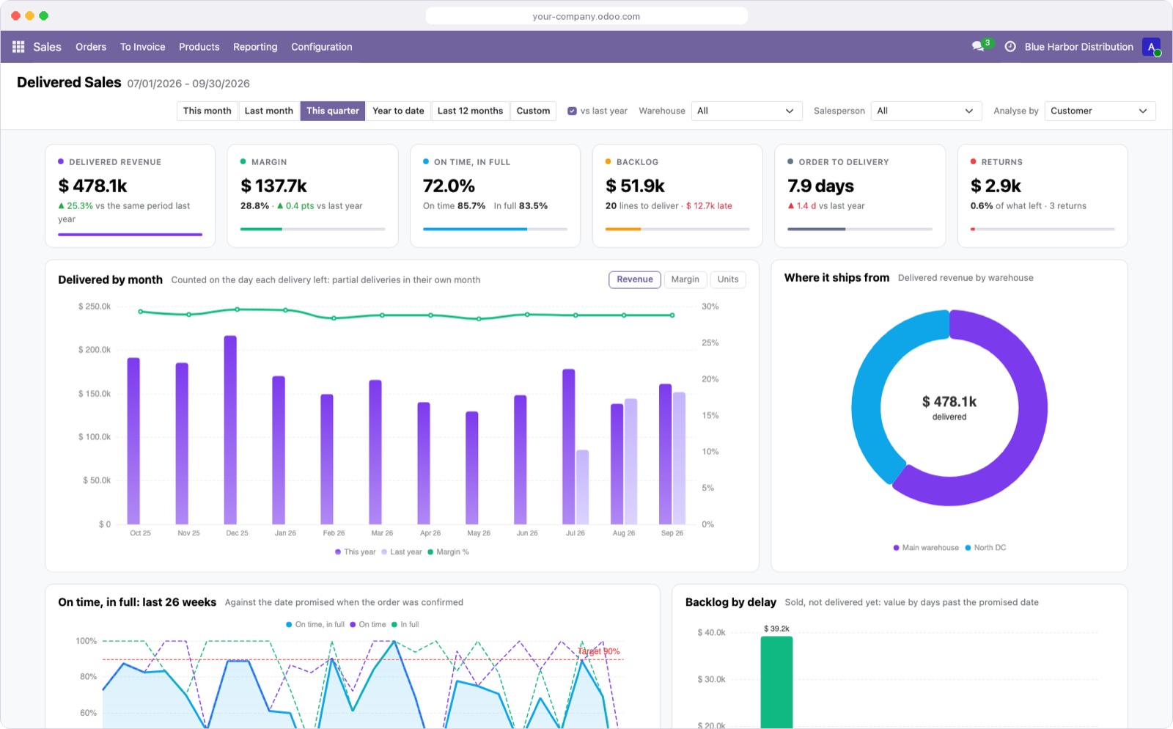1173x729 pixels.
Task: Click the Returns KPI card
Action: pyautogui.click(x=1043, y=196)
